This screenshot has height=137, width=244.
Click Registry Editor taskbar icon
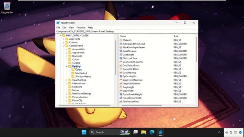[x=161, y=132]
